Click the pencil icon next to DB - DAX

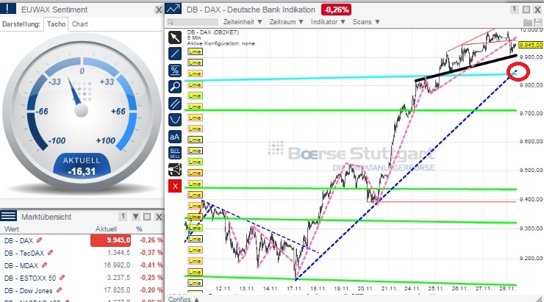pyautogui.click(x=39, y=240)
